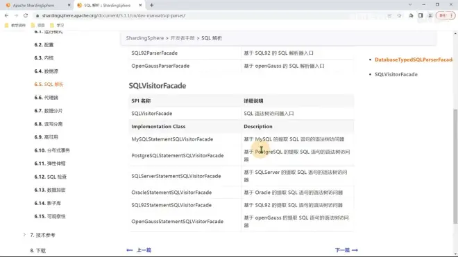The height and width of the screenshot is (257, 458).
Task: Click the page vertical scrollbar thumb
Action: tap(455, 166)
